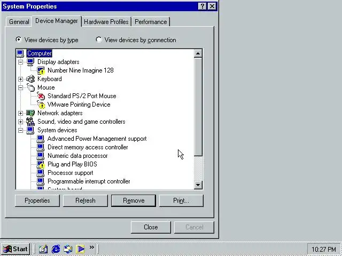
Task: Click the Outlook Express Quick Launch icon
Action: (68, 249)
